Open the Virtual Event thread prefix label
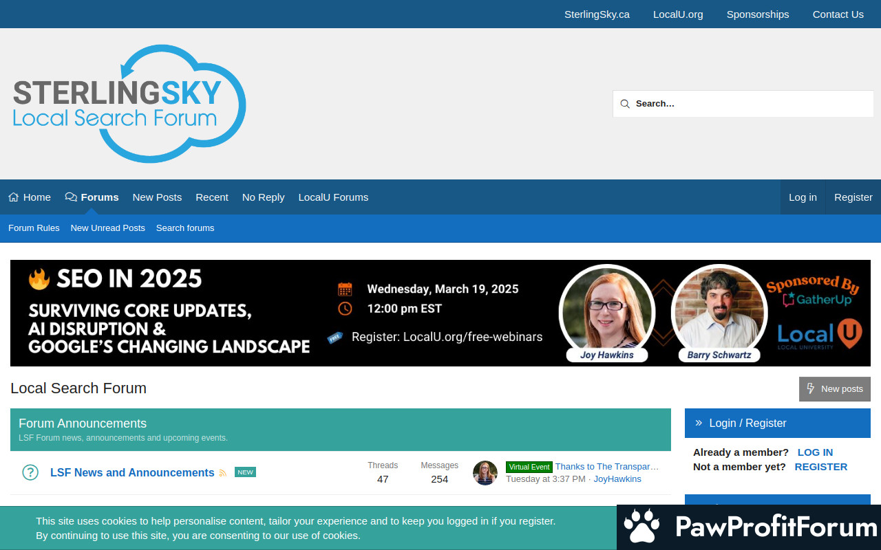 [x=529, y=467]
